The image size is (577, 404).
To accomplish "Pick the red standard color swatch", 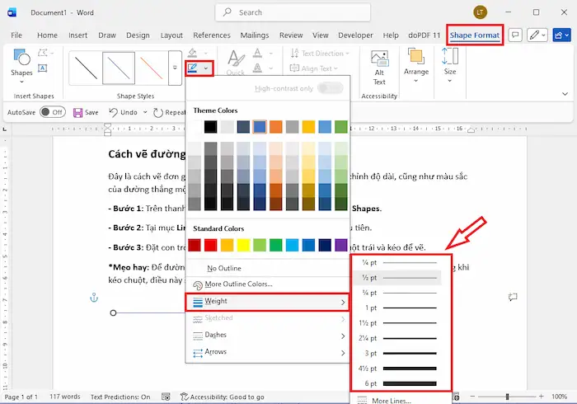I will (x=210, y=245).
